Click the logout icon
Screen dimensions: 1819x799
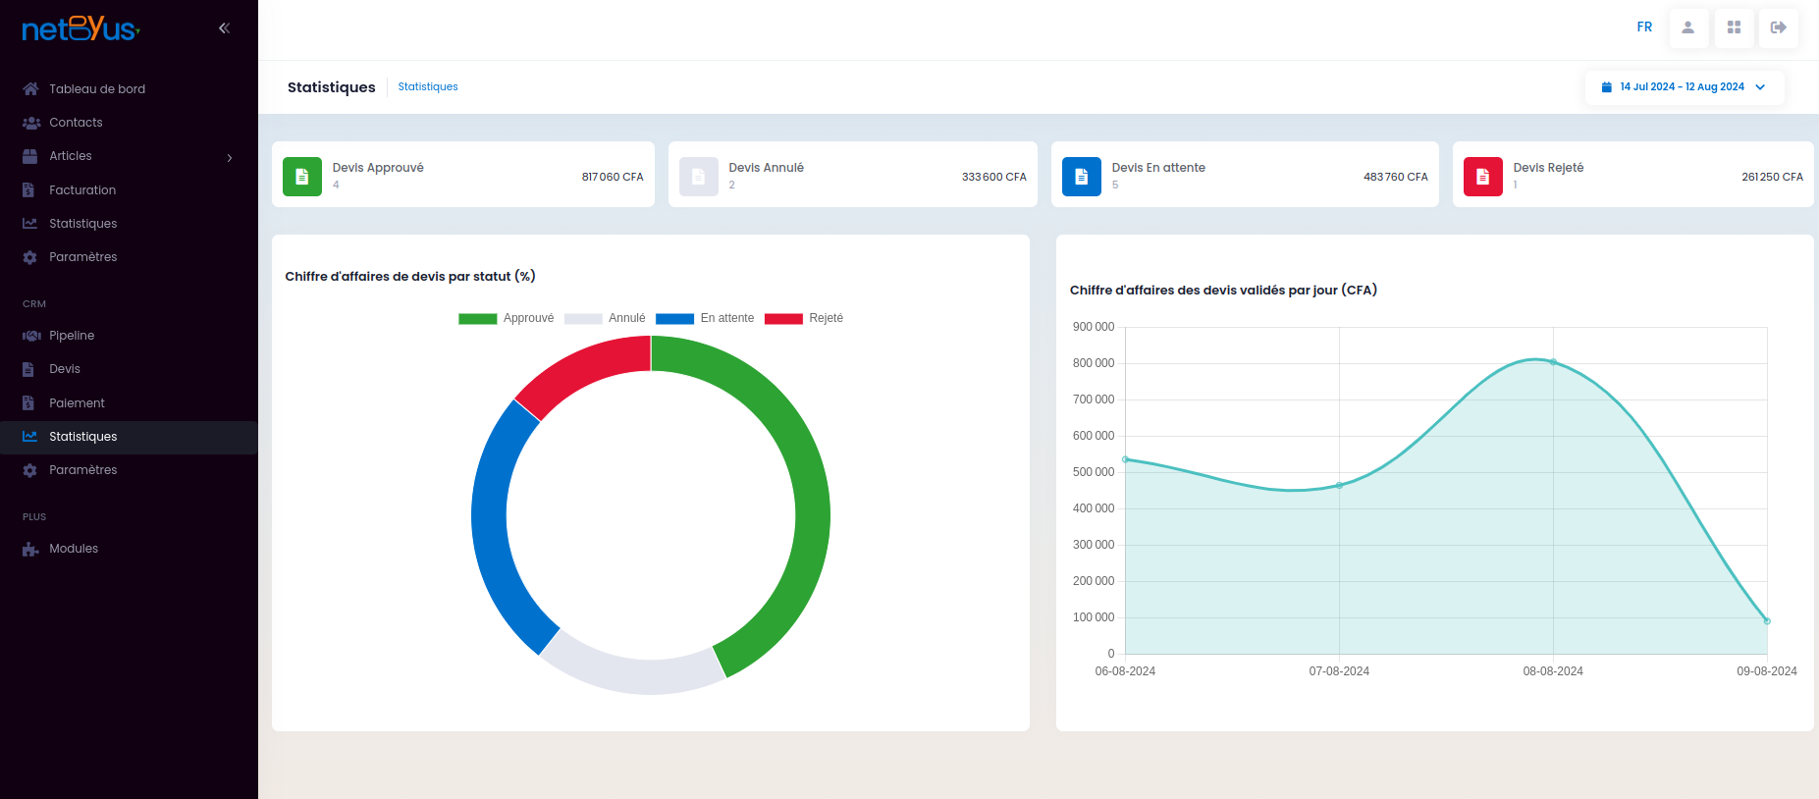[x=1779, y=27]
